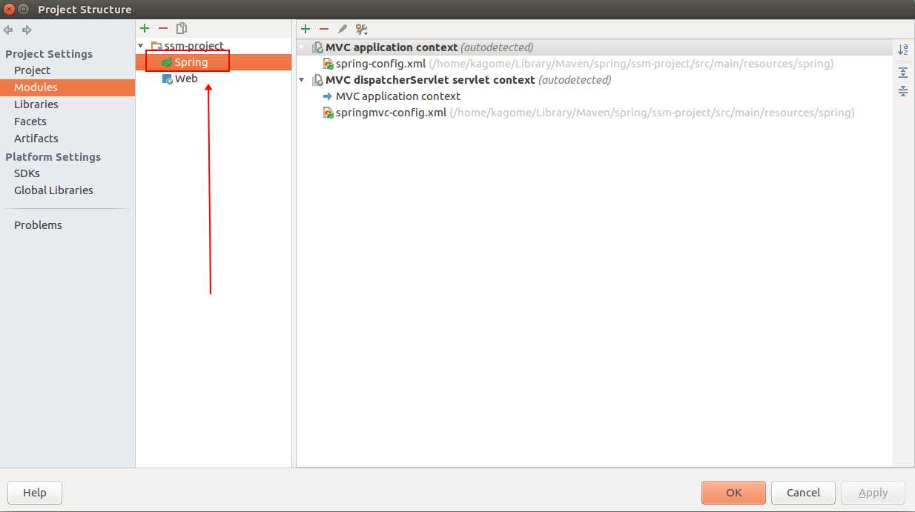Click the back navigation arrow
The image size is (915, 512).
point(8,30)
